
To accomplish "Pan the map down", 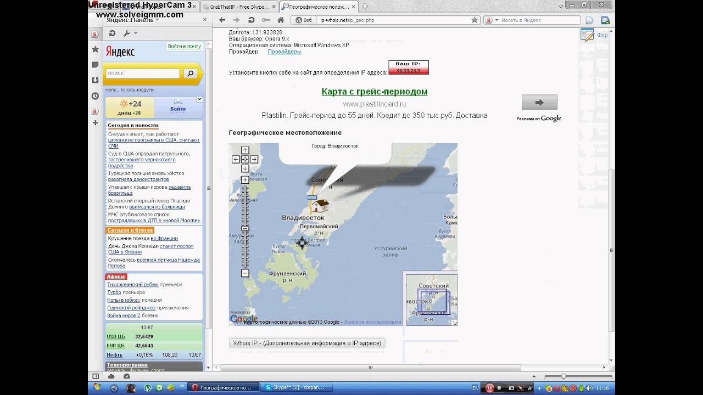I will click(x=245, y=168).
